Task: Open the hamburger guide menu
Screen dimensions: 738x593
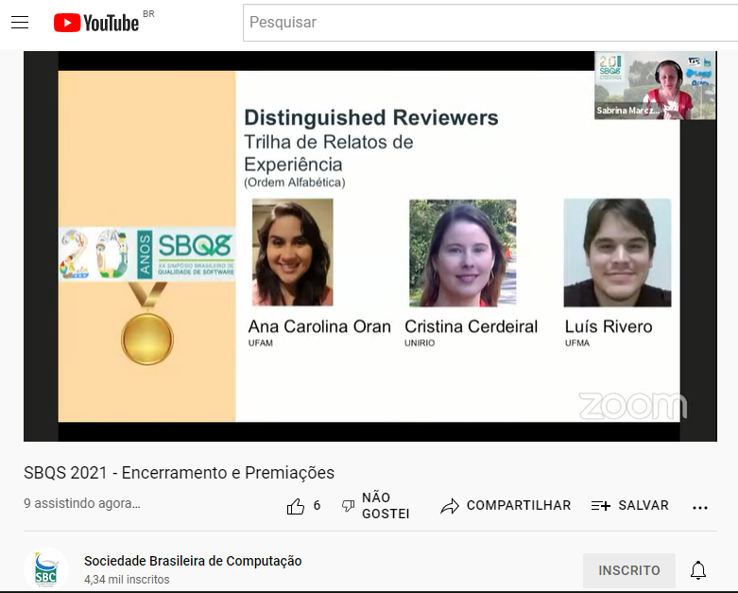Action: tap(20, 23)
